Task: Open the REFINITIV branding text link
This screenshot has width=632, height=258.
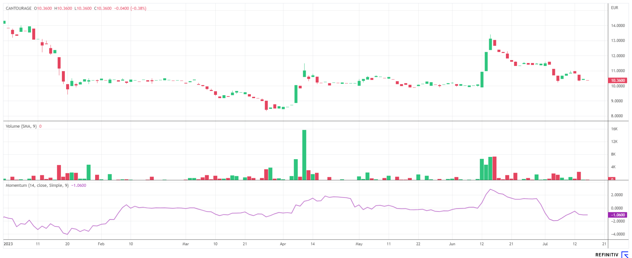Action: [607, 255]
